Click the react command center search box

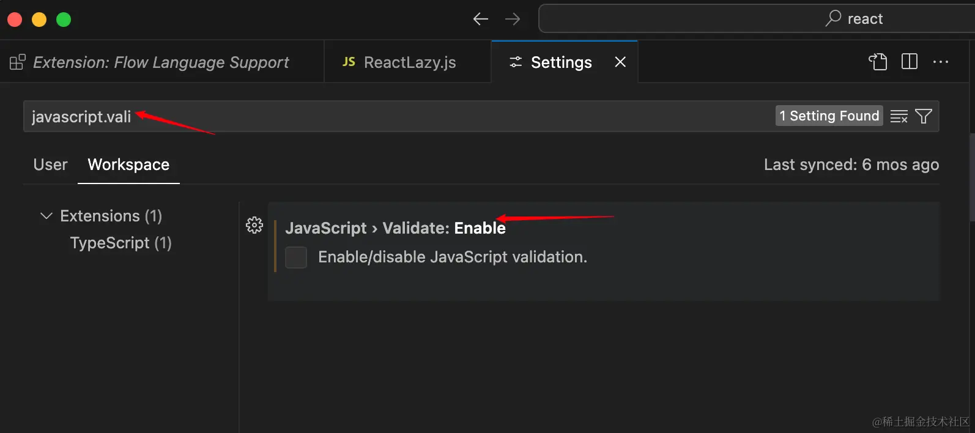(x=756, y=19)
